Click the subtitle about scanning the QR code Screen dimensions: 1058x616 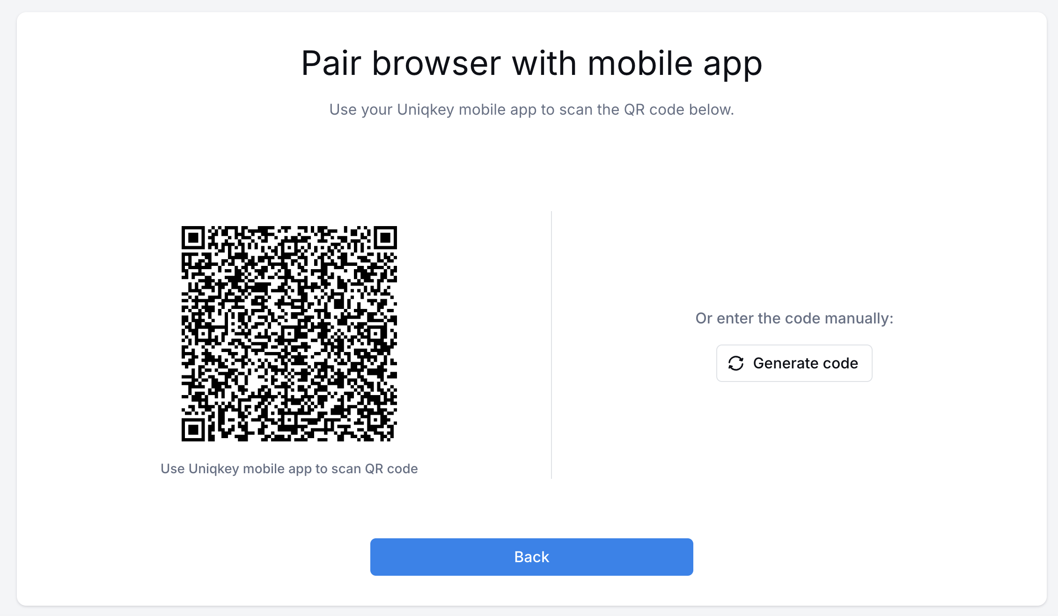(531, 110)
